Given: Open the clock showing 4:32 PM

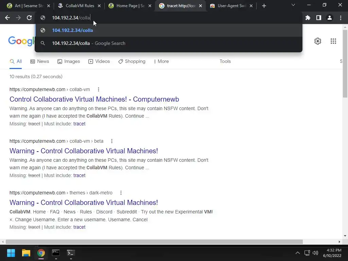Looking at the screenshot, I should pyautogui.click(x=332, y=253).
